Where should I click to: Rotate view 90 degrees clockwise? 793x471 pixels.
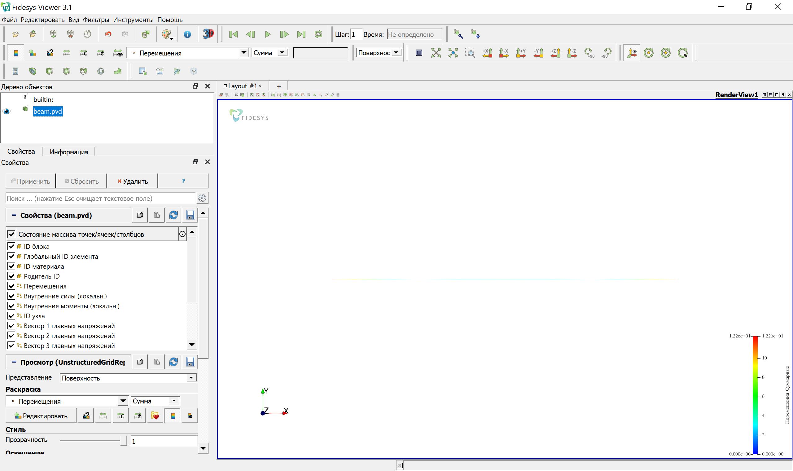click(x=589, y=53)
